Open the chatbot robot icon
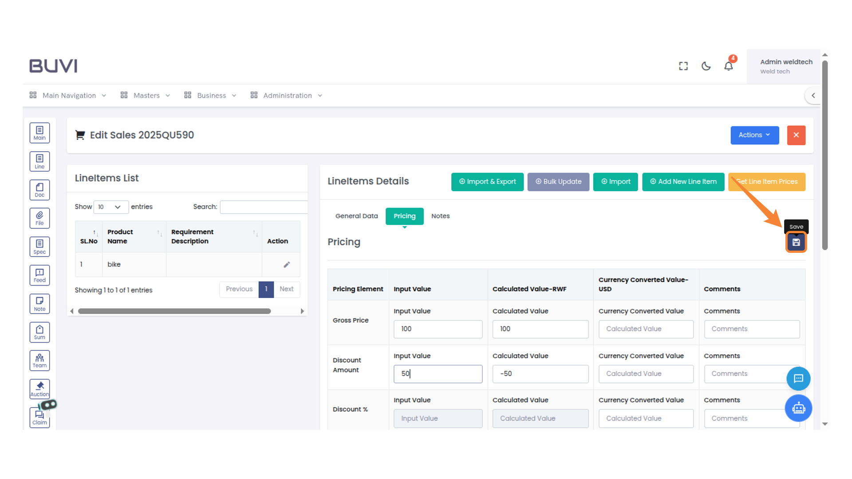The width and height of the screenshot is (852, 479). [x=798, y=408]
